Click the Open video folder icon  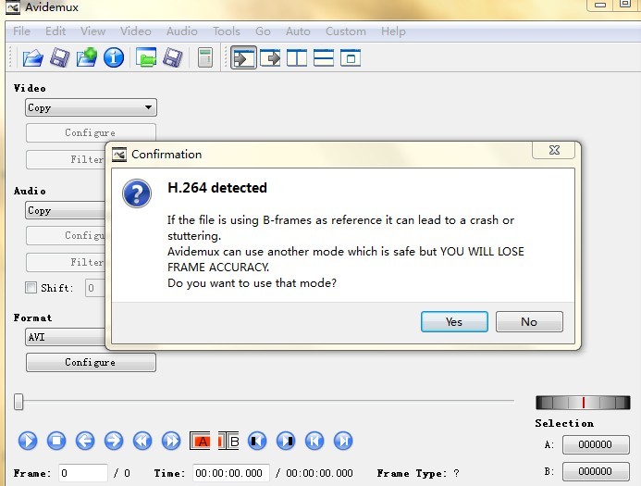click(x=32, y=57)
